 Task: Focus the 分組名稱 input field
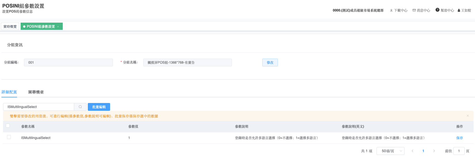pos(188,63)
